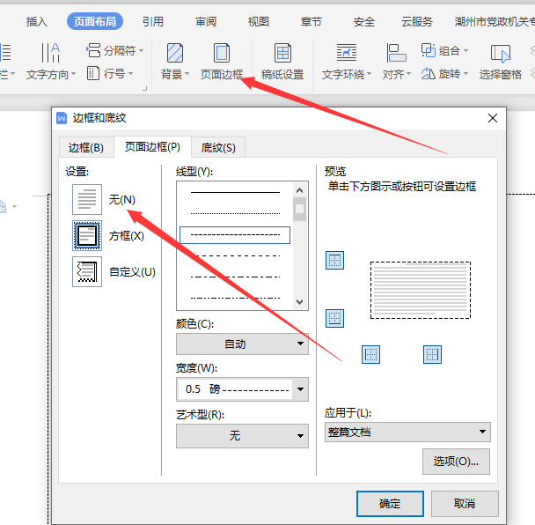Select the highlighted short-dash line style
Viewport: 535px width, 525px height.
pyautogui.click(x=235, y=235)
